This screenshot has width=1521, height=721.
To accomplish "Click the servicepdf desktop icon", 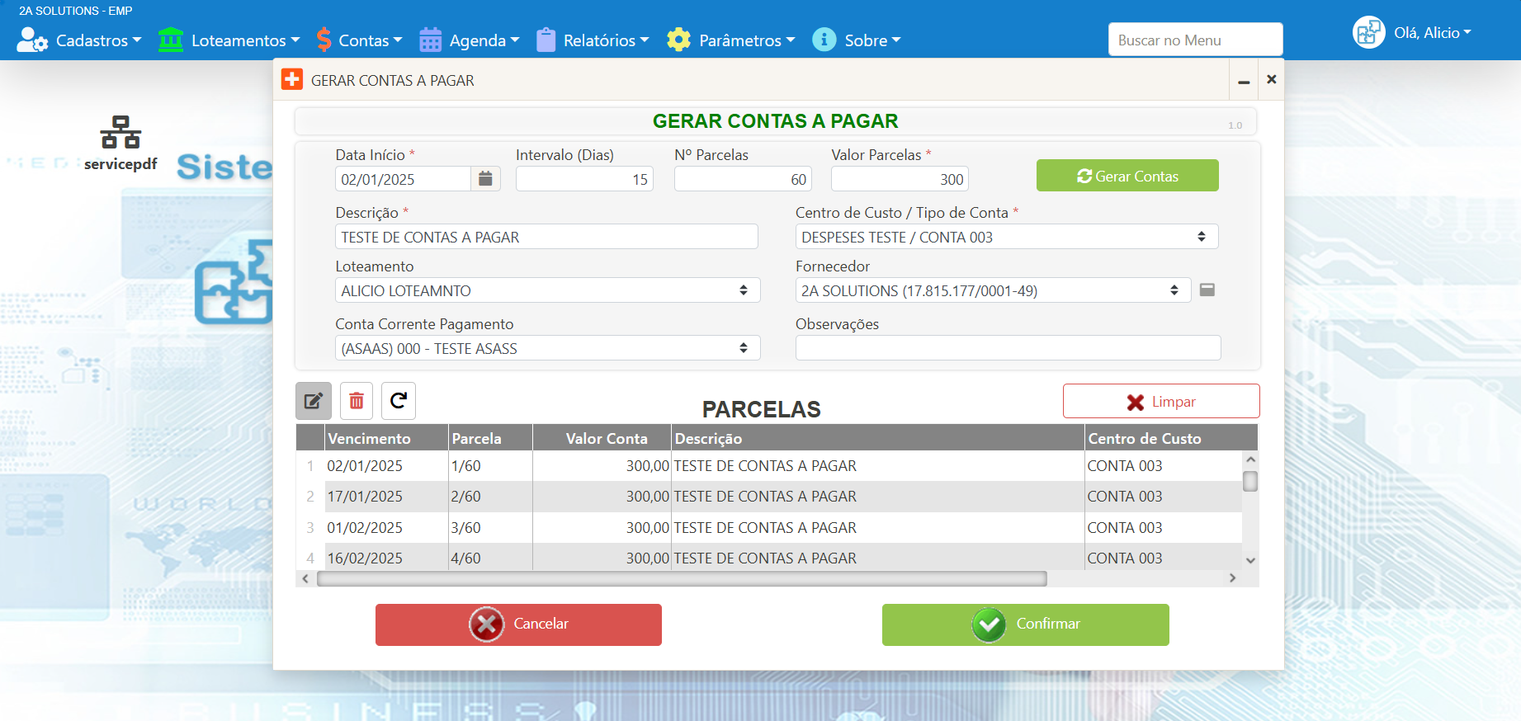I will [120, 144].
